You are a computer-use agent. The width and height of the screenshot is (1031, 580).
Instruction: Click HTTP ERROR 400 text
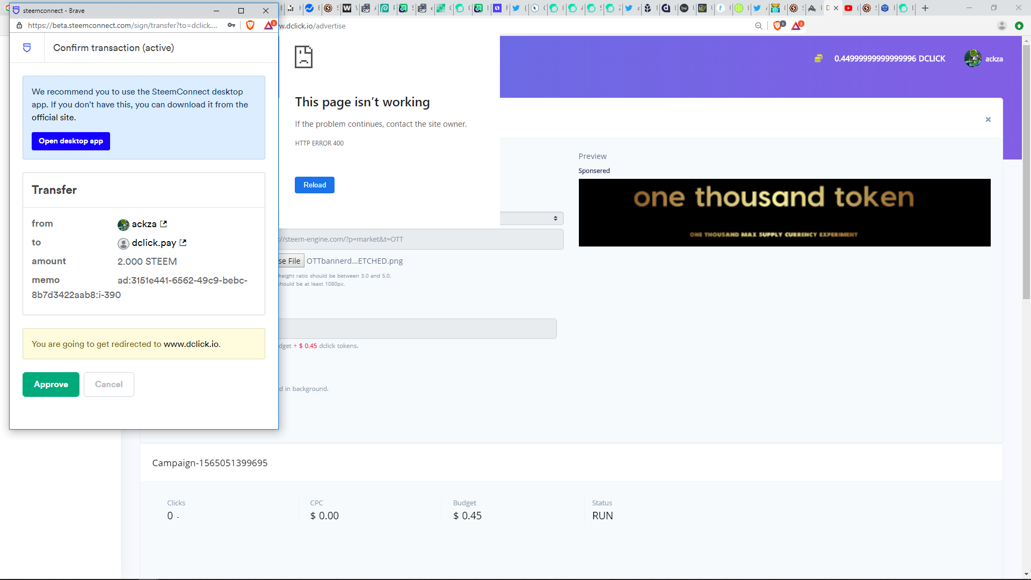pyautogui.click(x=320, y=143)
